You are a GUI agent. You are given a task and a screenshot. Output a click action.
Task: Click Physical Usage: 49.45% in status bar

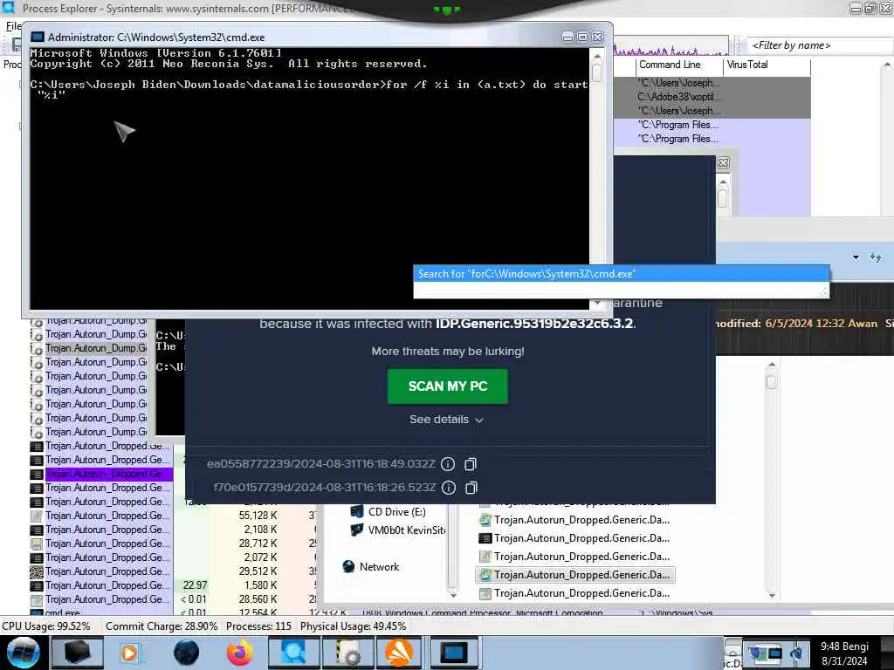click(x=353, y=626)
